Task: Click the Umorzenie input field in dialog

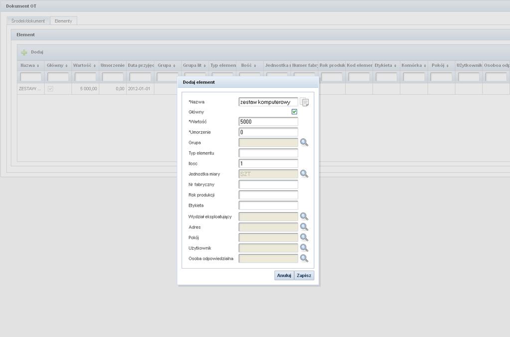Action: coord(268,132)
